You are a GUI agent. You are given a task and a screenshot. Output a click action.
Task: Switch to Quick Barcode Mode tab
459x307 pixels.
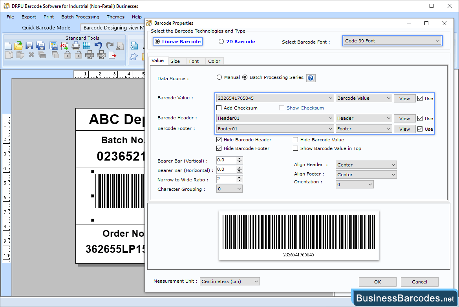(46, 28)
